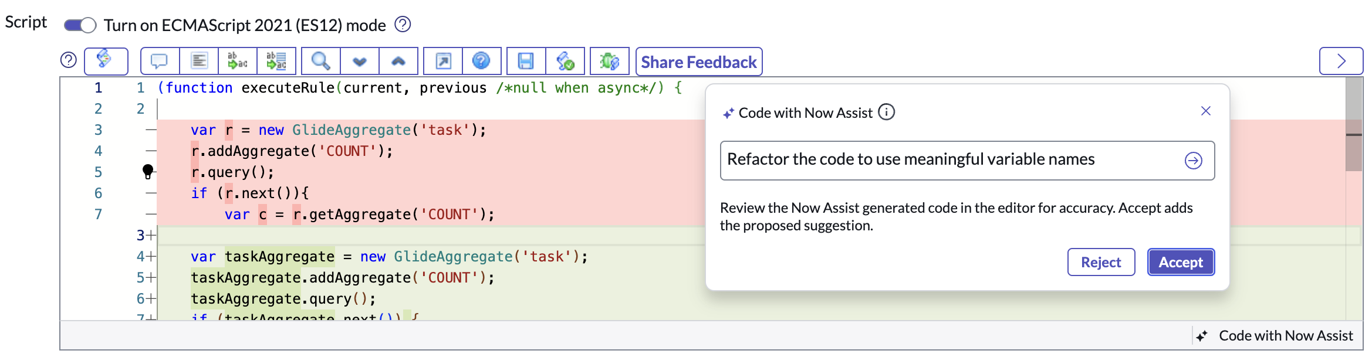Viewport: 1372px width, 364px height.
Task: Click the format code toolbar icon
Action: click(199, 61)
